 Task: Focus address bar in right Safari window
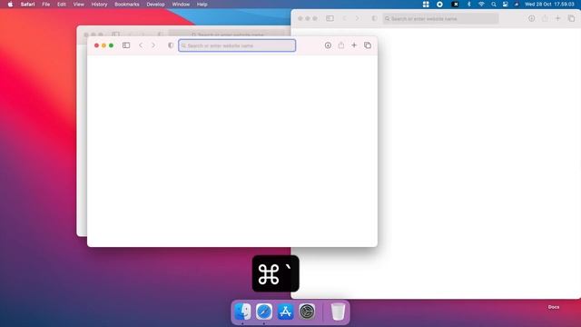[440, 18]
